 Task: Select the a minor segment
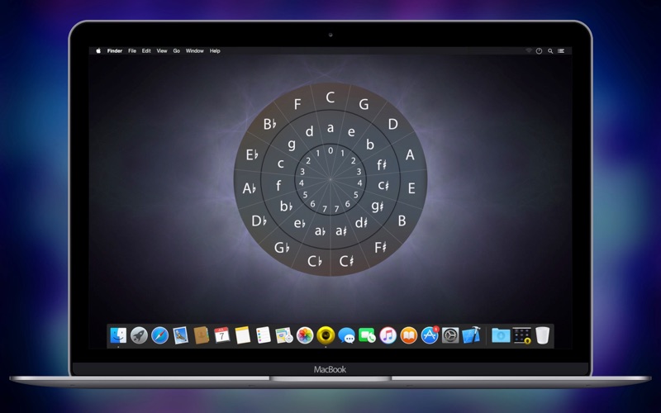pyautogui.click(x=330, y=127)
